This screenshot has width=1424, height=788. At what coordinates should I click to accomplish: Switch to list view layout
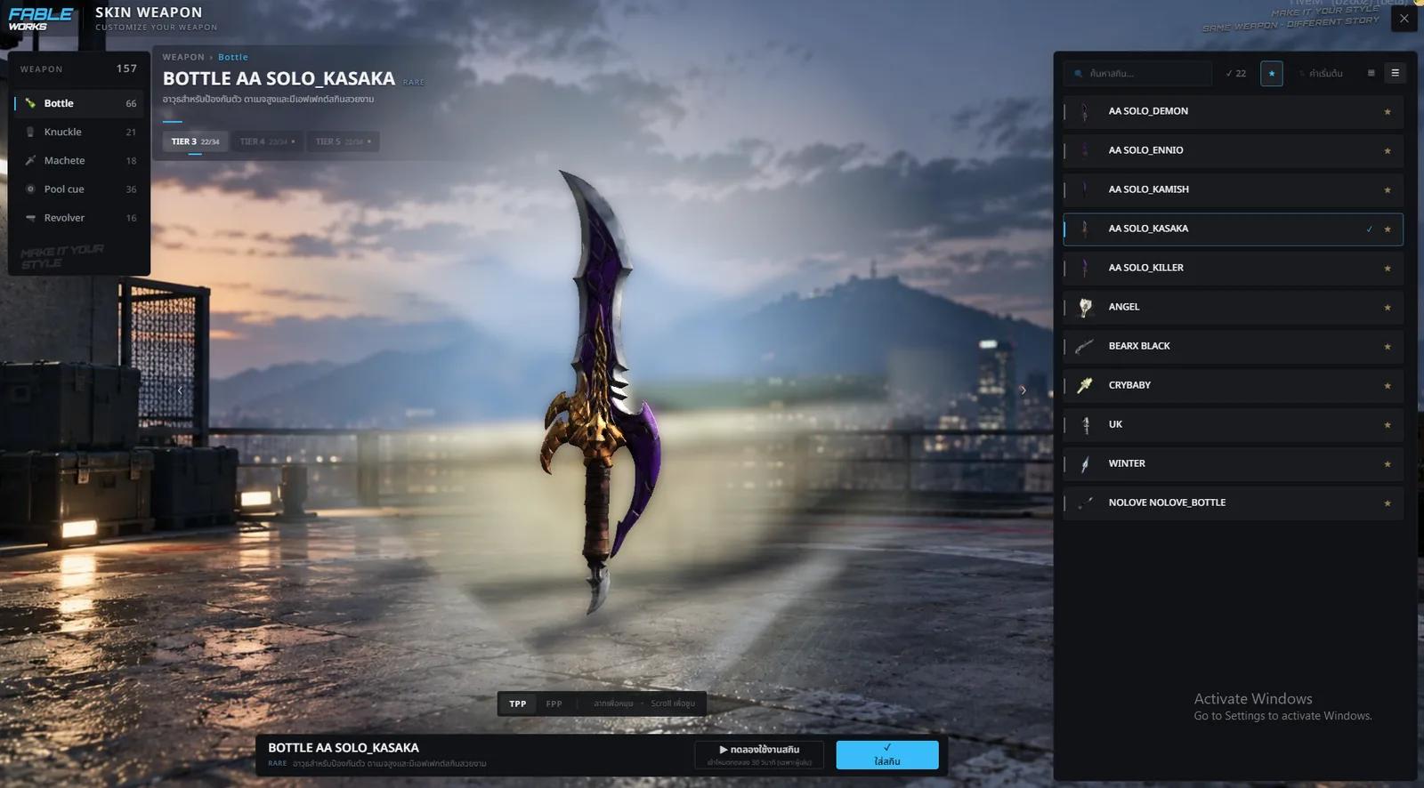point(1395,74)
